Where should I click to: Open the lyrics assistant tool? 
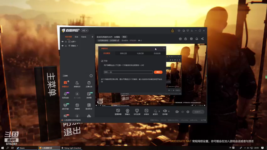89,106
